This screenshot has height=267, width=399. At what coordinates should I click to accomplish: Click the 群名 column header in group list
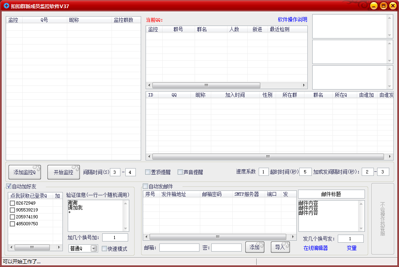tap(202, 29)
